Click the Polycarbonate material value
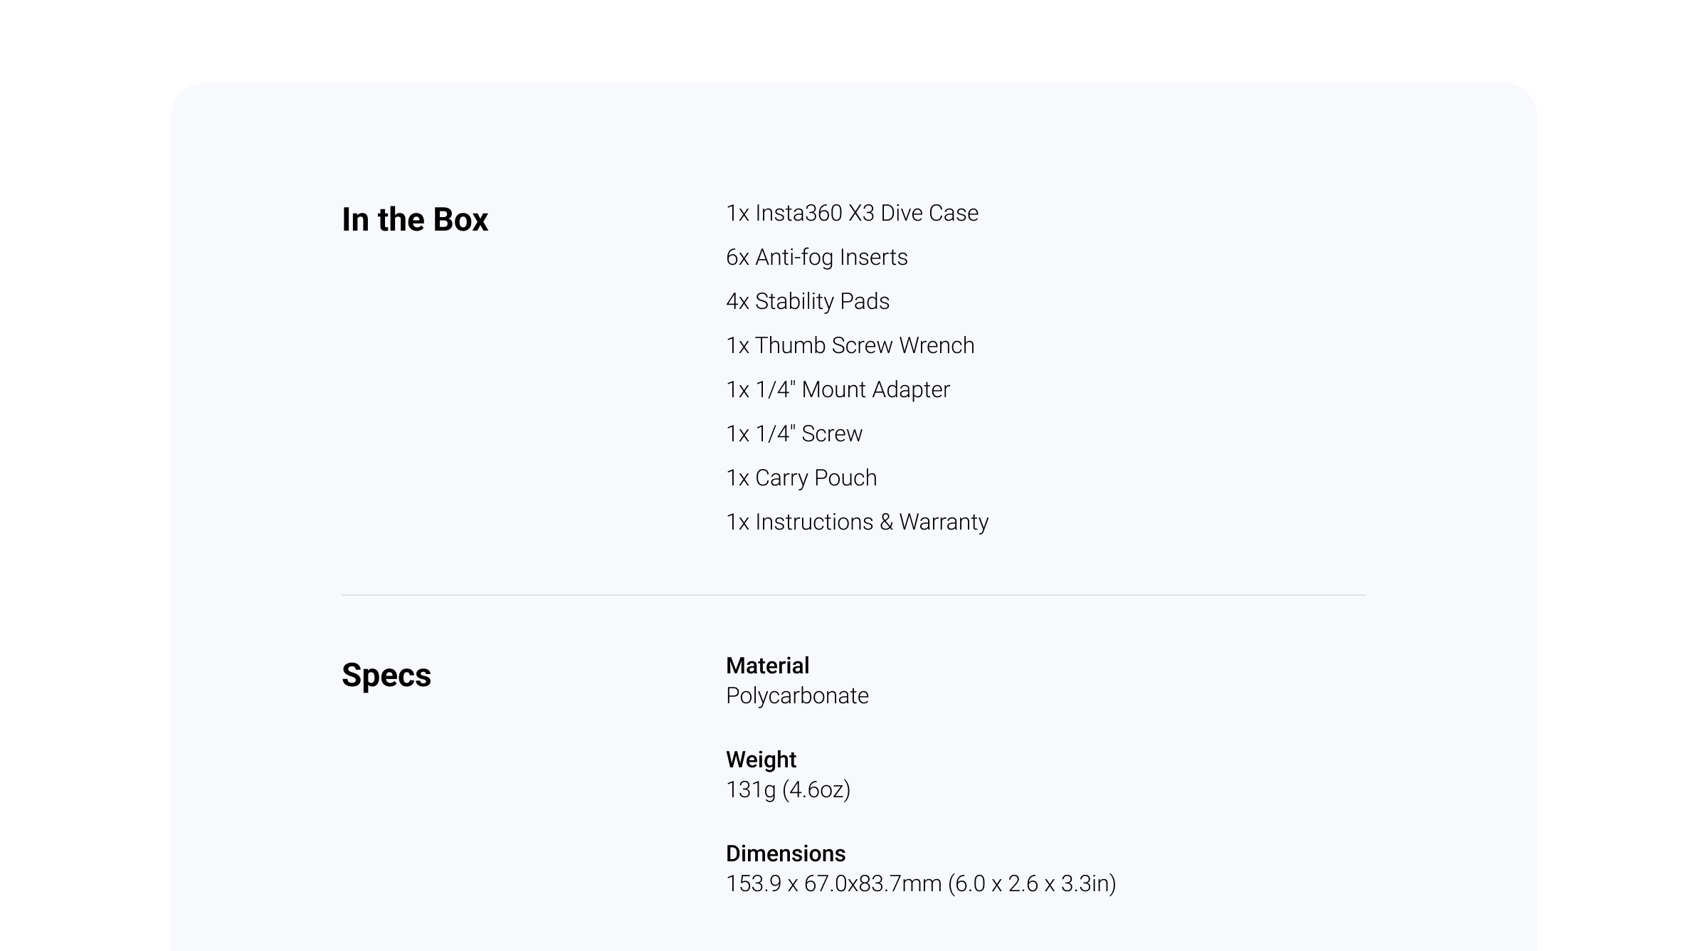 coord(797,695)
